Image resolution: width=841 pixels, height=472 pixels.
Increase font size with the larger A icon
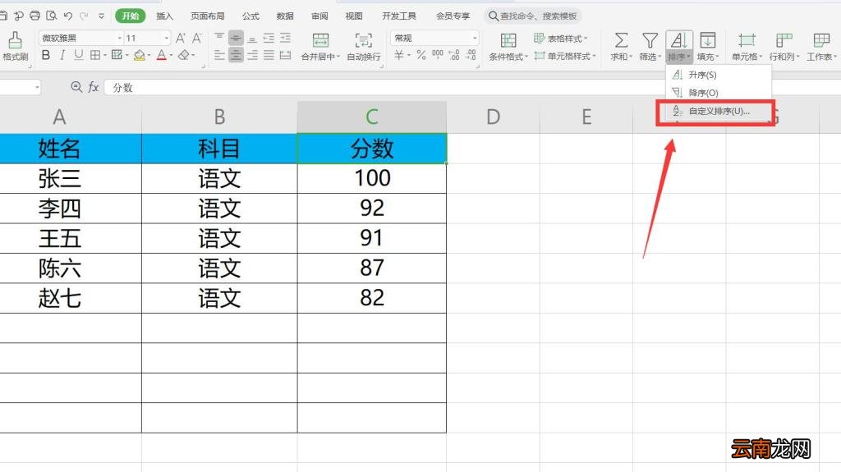180,38
